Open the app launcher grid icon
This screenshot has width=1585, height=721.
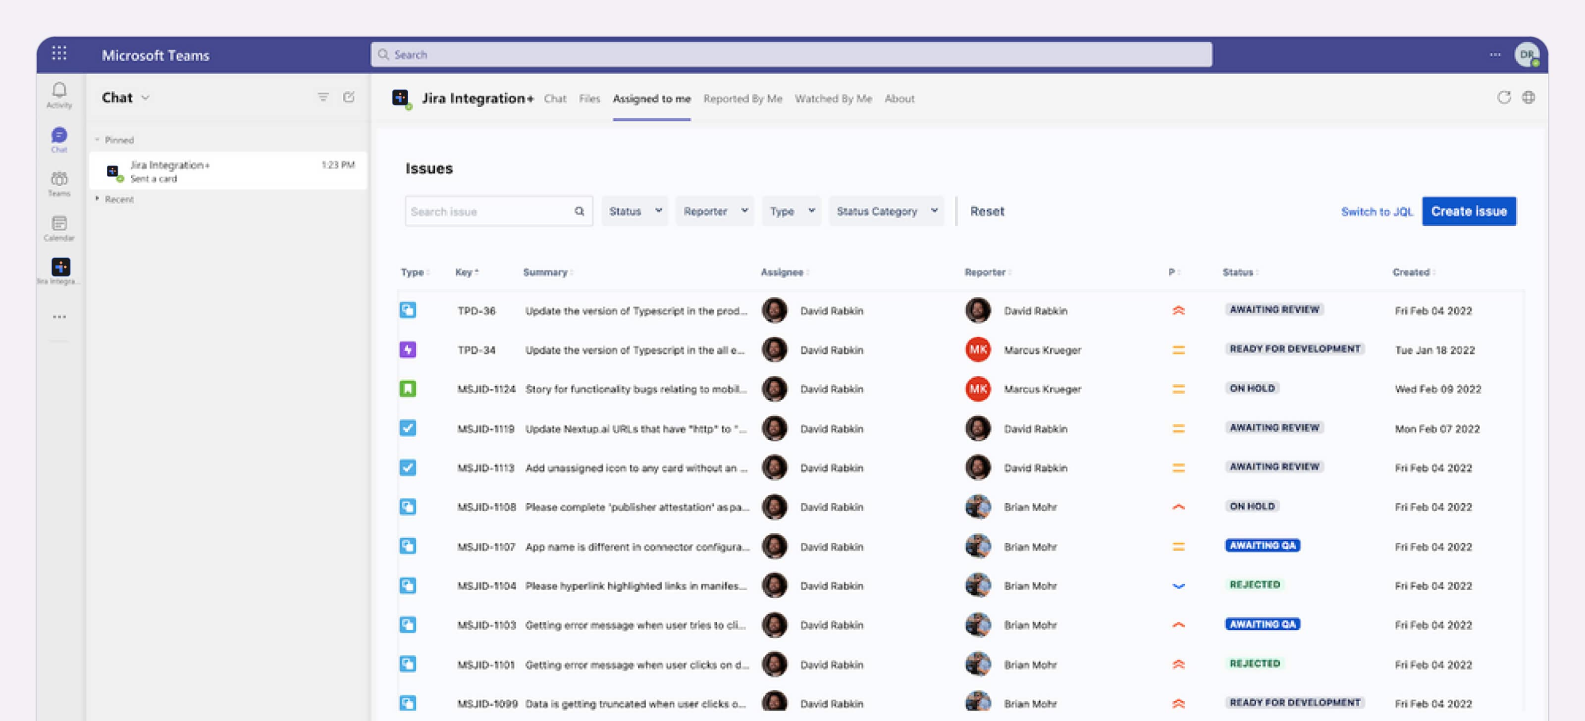pyautogui.click(x=59, y=54)
